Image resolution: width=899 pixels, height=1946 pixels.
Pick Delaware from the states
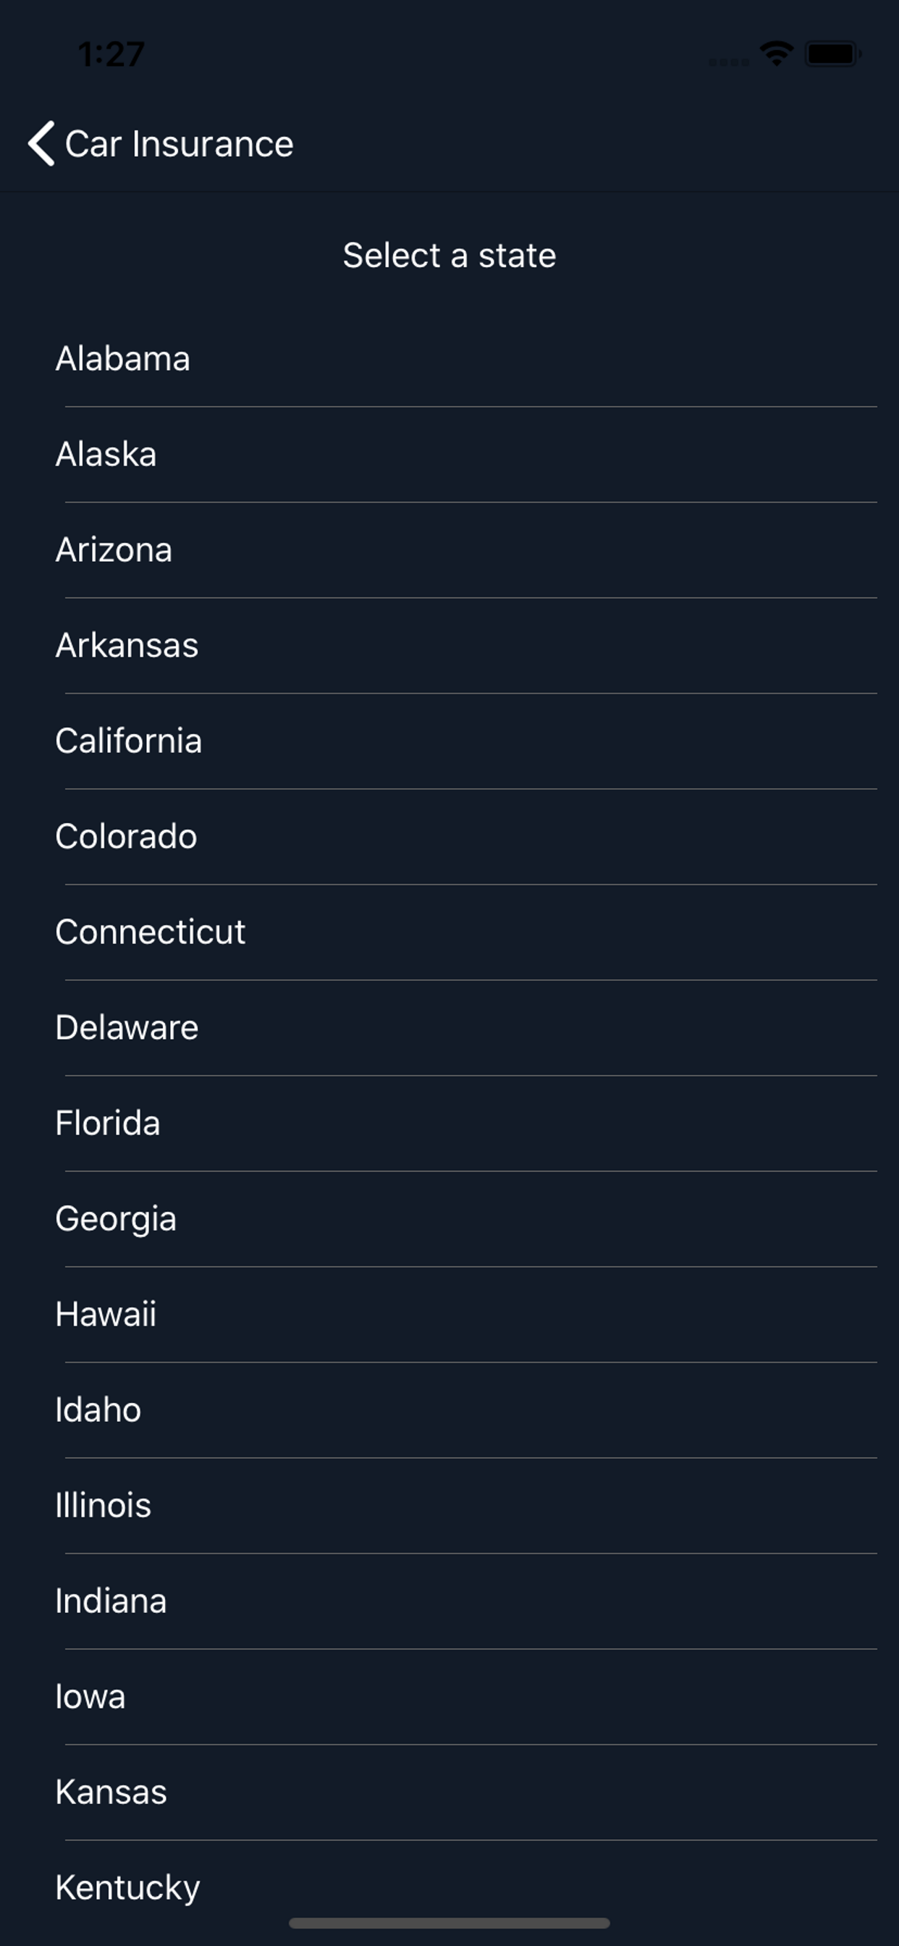pos(127,1027)
